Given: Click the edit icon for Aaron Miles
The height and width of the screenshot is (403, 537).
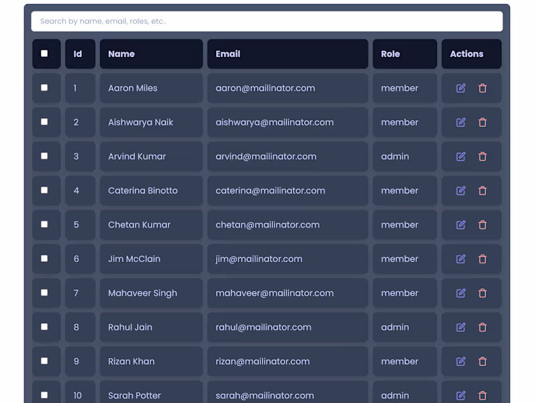Looking at the screenshot, I should pyautogui.click(x=460, y=88).
